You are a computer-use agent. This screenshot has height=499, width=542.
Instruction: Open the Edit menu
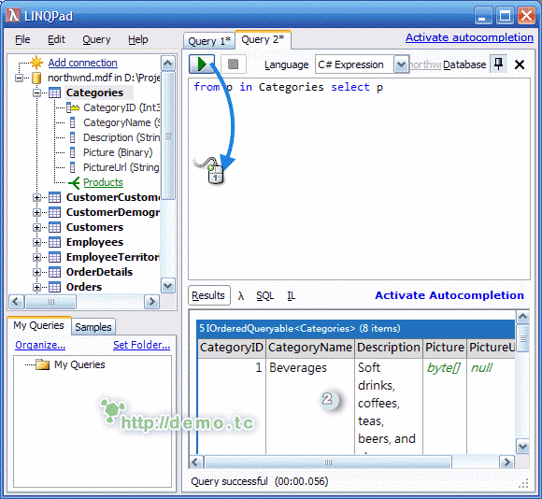56,40
